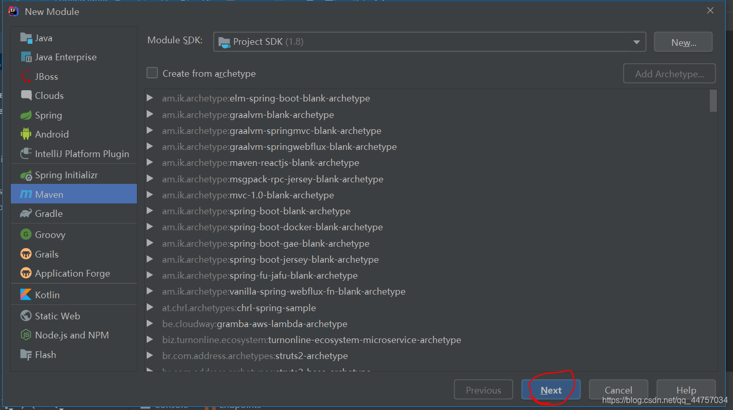Click the Application Forge icon
Image resolution: width=733 pixels, height=410 pixels.
point(26,273)
